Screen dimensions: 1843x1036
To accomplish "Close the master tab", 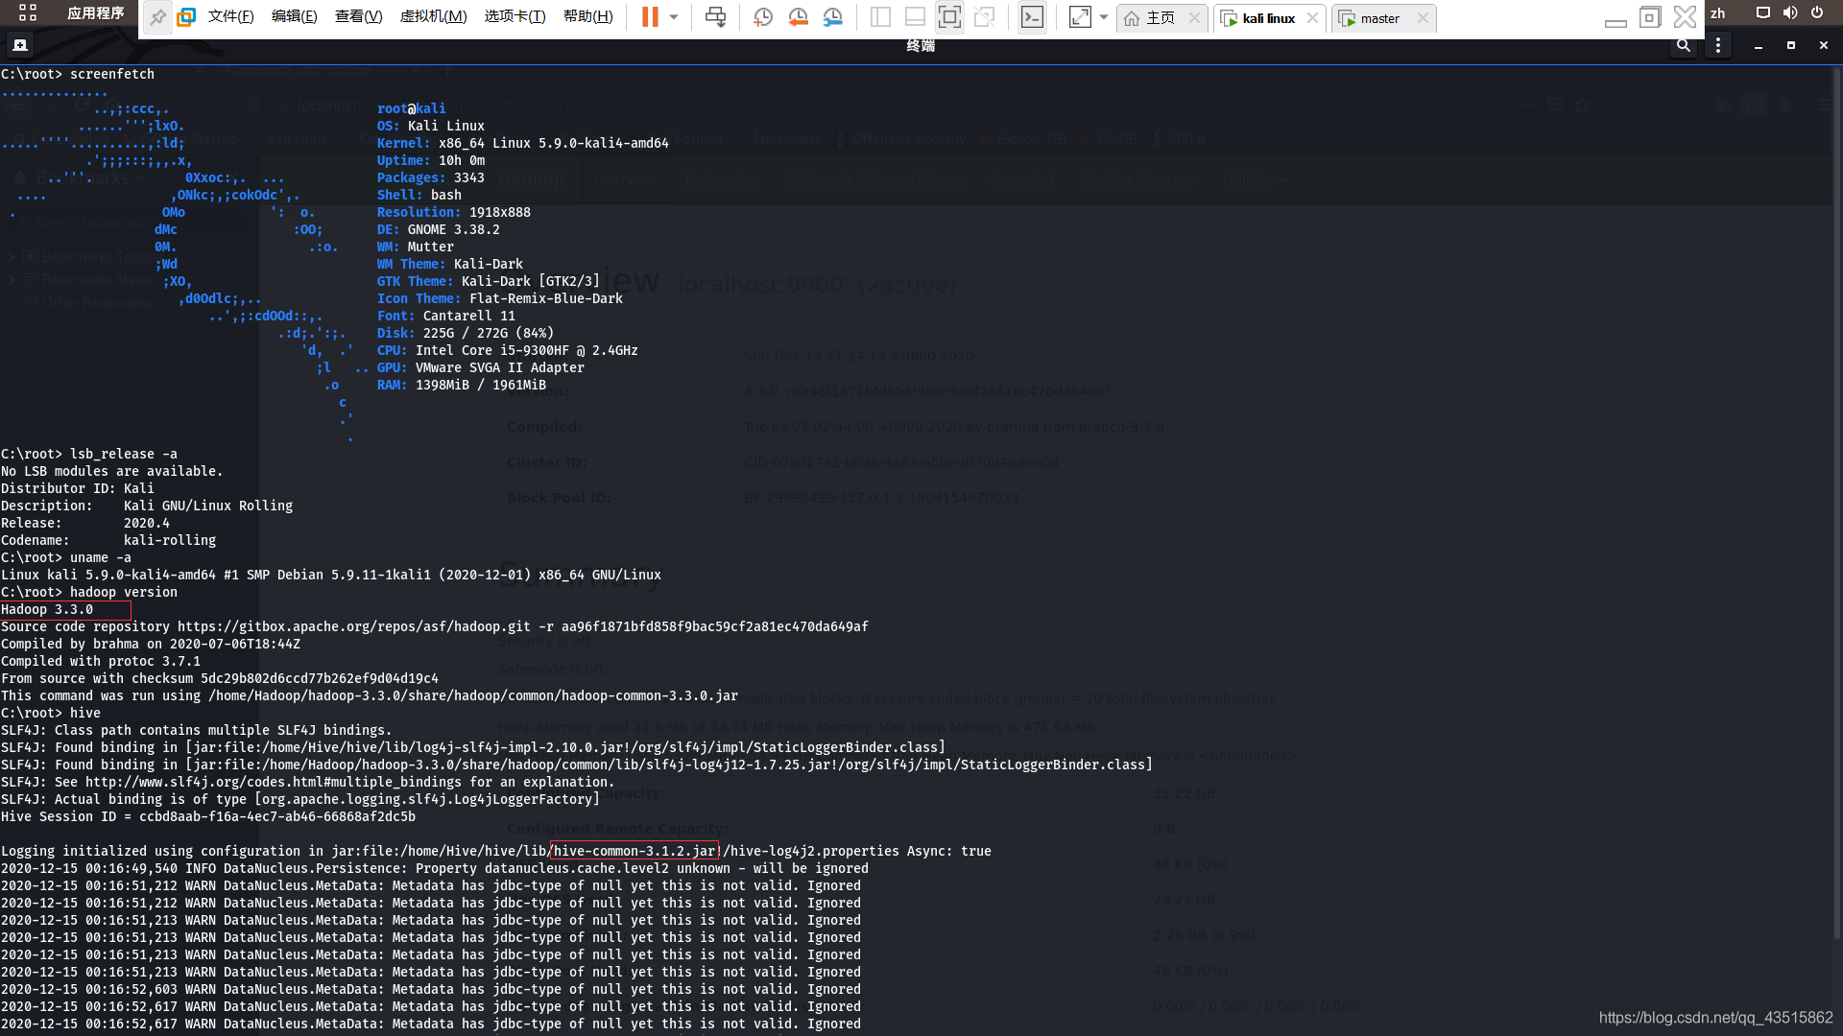I will (x=1423, y=18).
